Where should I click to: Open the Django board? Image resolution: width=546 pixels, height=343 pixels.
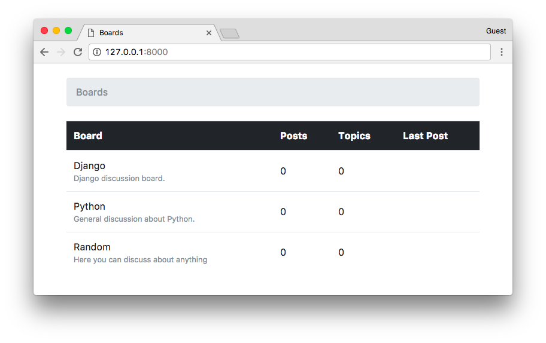tap(89, 166)
